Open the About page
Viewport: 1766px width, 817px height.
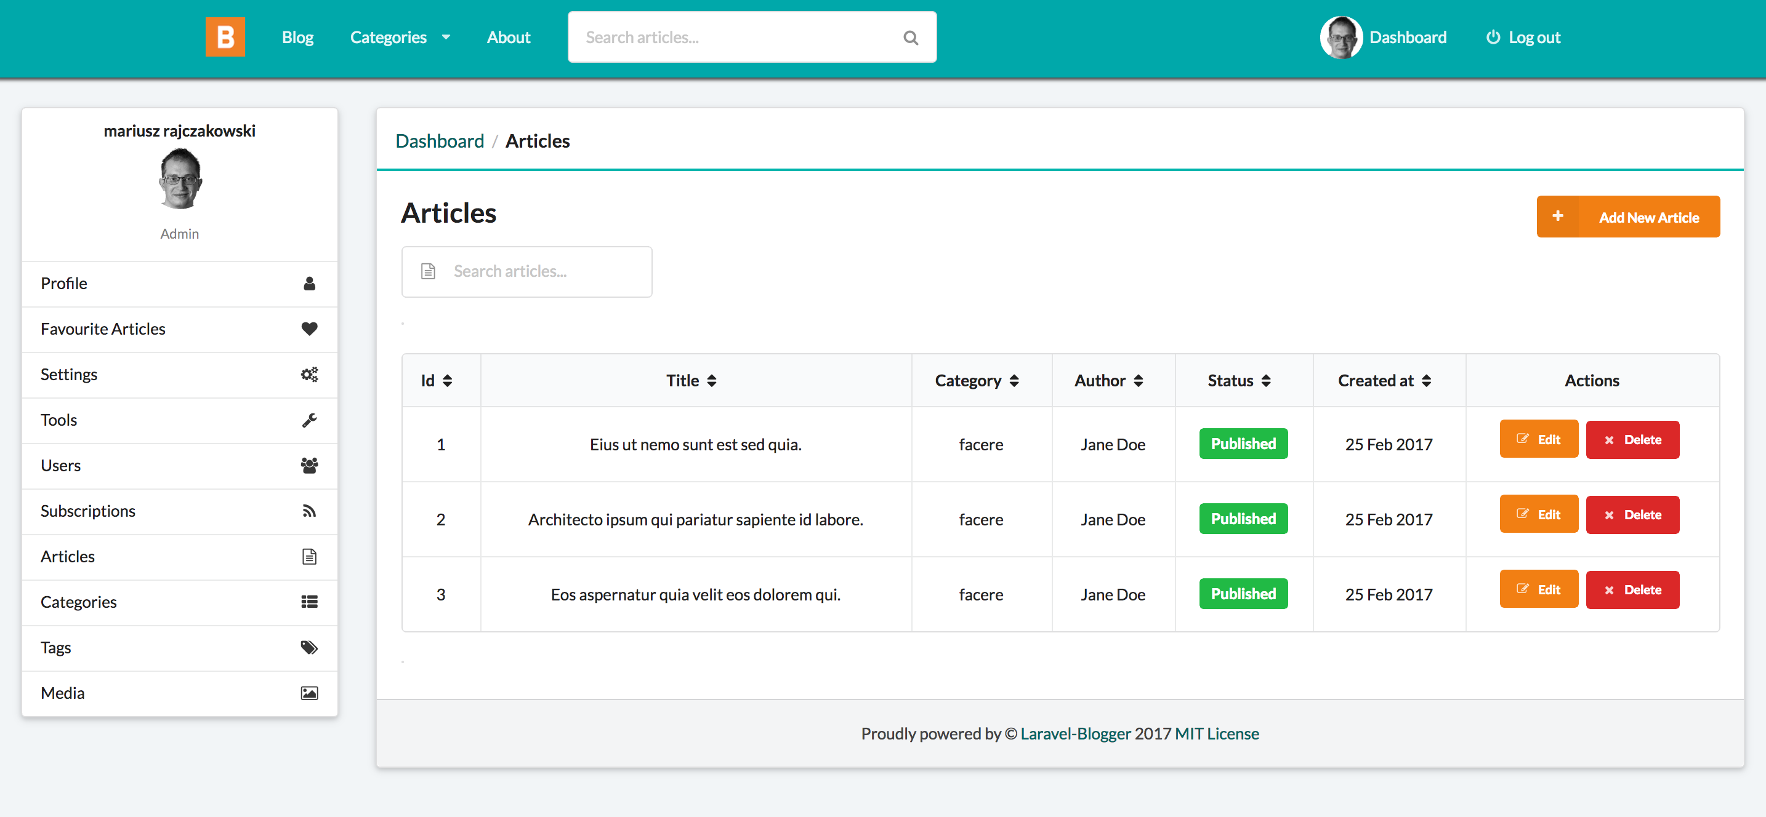pos(508,37)
